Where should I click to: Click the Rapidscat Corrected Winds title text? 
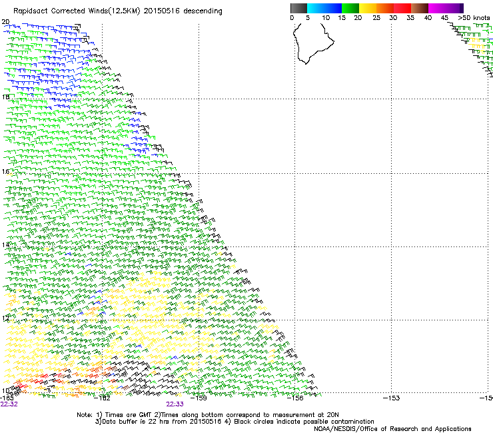(118, 11)
